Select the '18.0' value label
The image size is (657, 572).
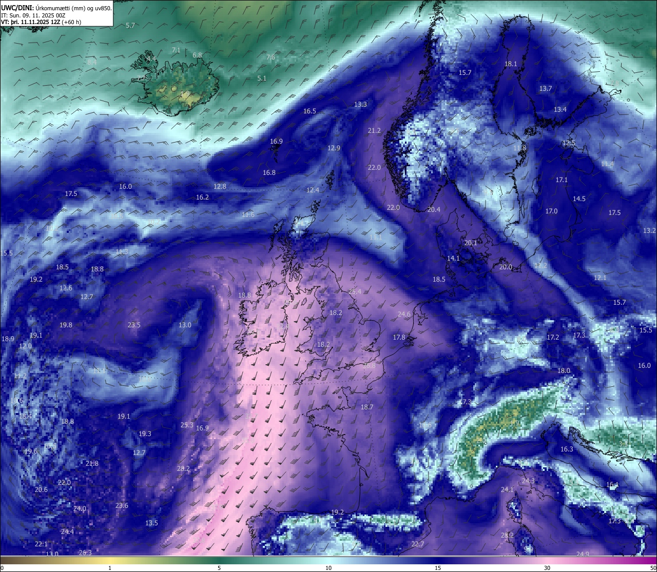pos(564,371)
